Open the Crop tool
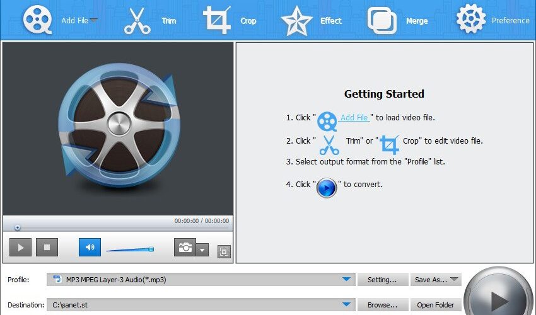Image resolution: width=536 pixels, height=315 pixels. (217, 20)
